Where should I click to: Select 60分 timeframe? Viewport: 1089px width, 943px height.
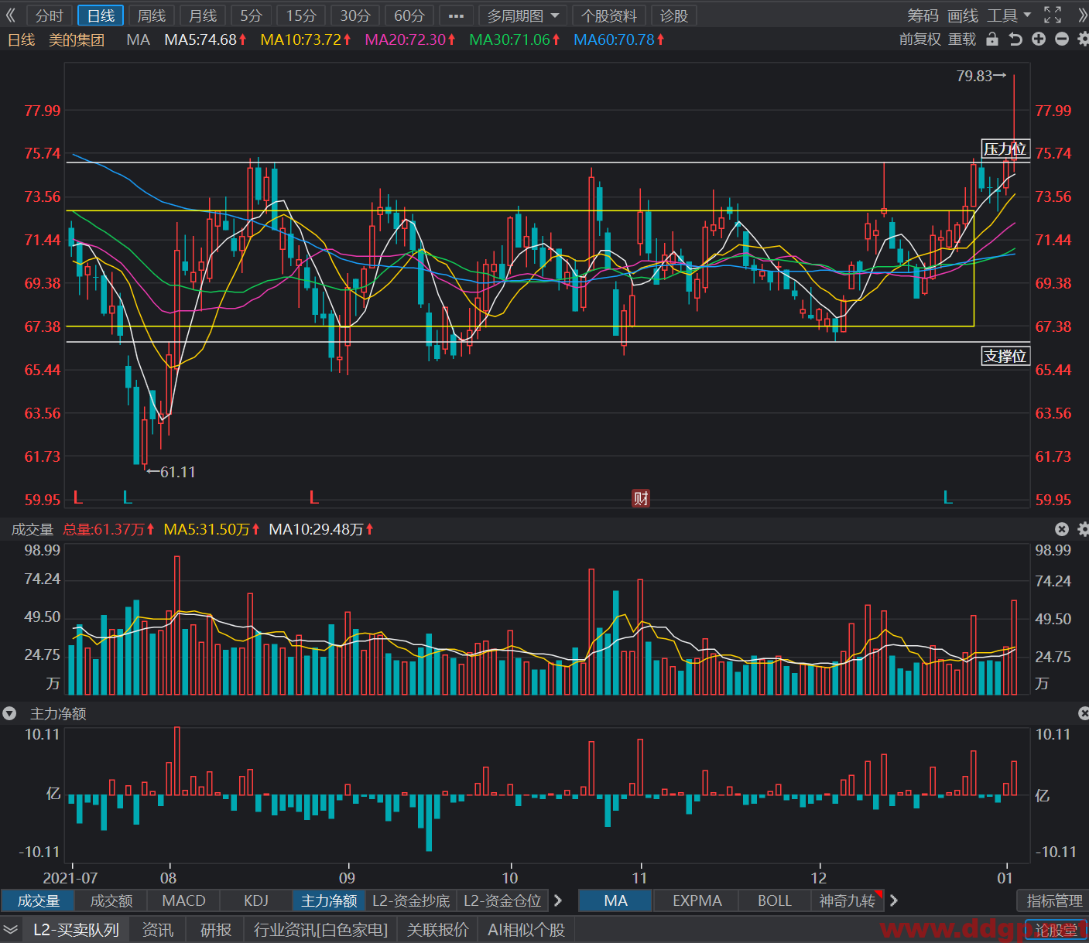(x=409, y=15)
